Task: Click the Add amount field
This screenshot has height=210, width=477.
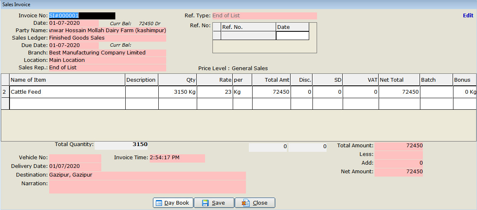Action: (x=398, y=163)
